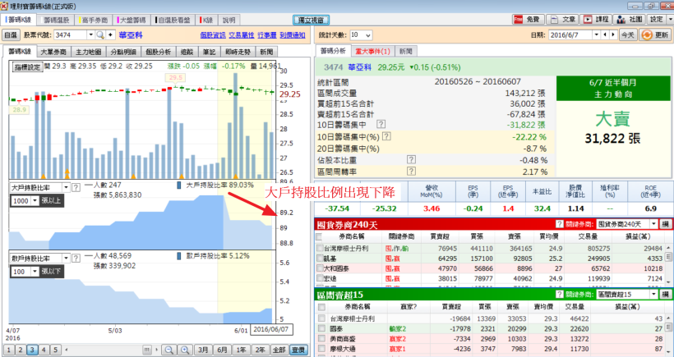Select the 重大事件(1) tab
This screenshot has height=357, width=674.
coord(374,51)
